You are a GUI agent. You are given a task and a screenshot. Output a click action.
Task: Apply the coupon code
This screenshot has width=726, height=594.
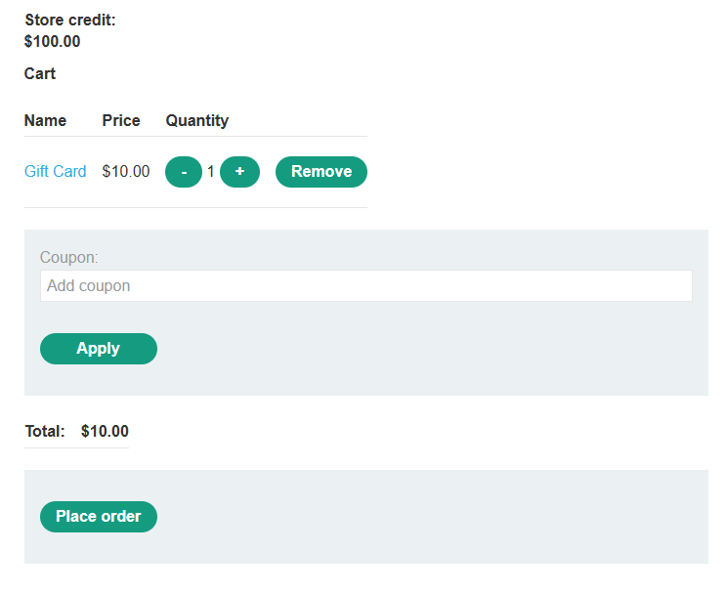pos(98,349)
